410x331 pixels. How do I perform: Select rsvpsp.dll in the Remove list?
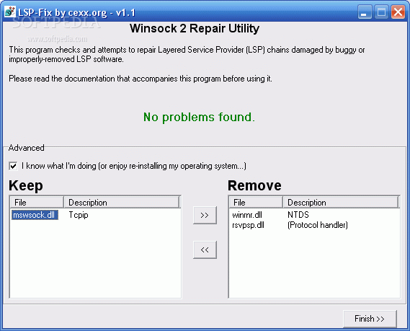pyautogui.click(x=248, y=225)
